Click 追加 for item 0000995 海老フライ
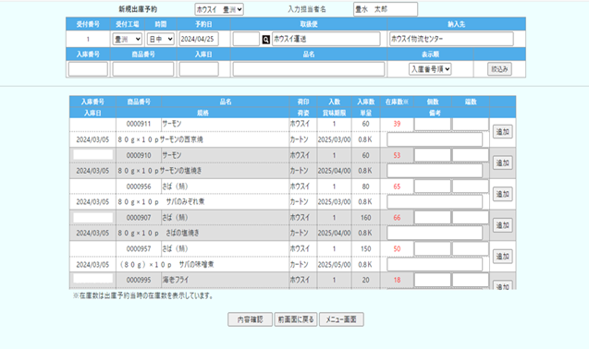The image size is (589, 349). 503,285
